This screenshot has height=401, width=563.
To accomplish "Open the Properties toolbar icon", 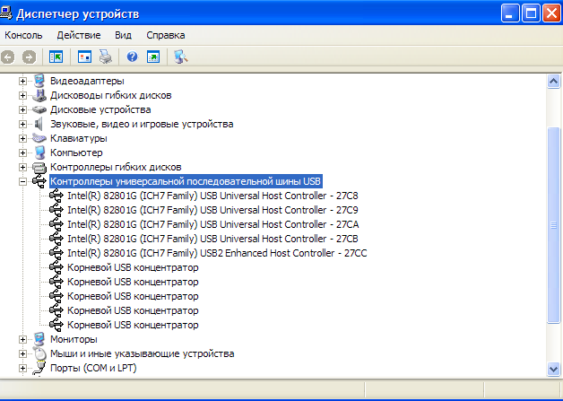I will click(85, 57).
